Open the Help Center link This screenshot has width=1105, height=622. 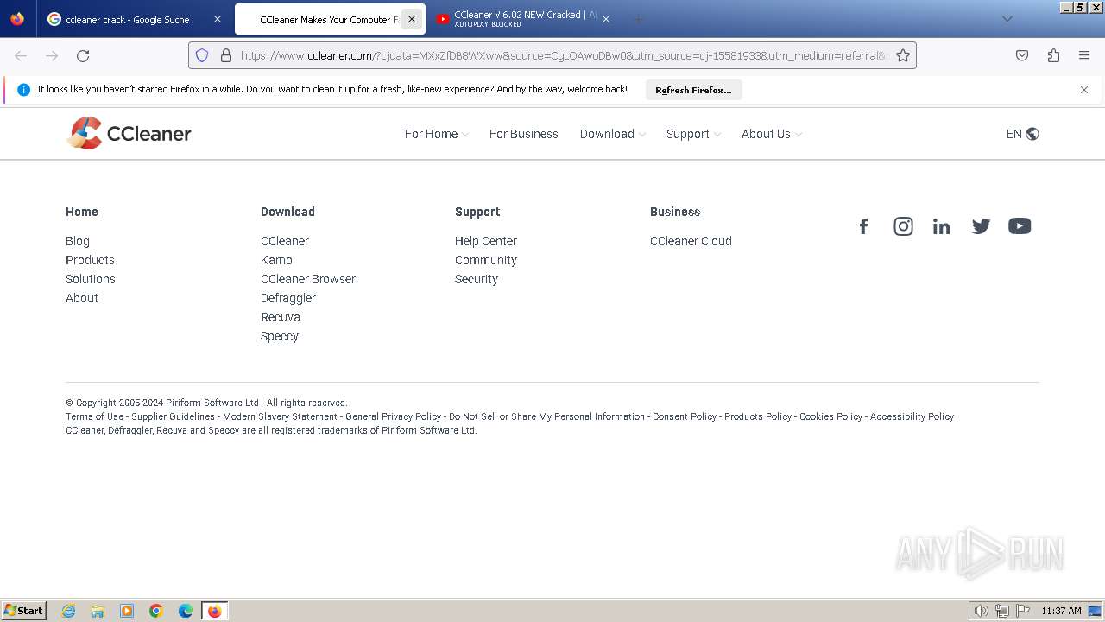(486, 241)
